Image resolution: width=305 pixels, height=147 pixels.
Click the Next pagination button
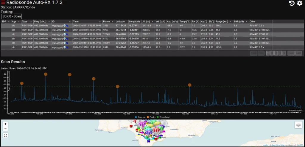[x=291, y=53]
